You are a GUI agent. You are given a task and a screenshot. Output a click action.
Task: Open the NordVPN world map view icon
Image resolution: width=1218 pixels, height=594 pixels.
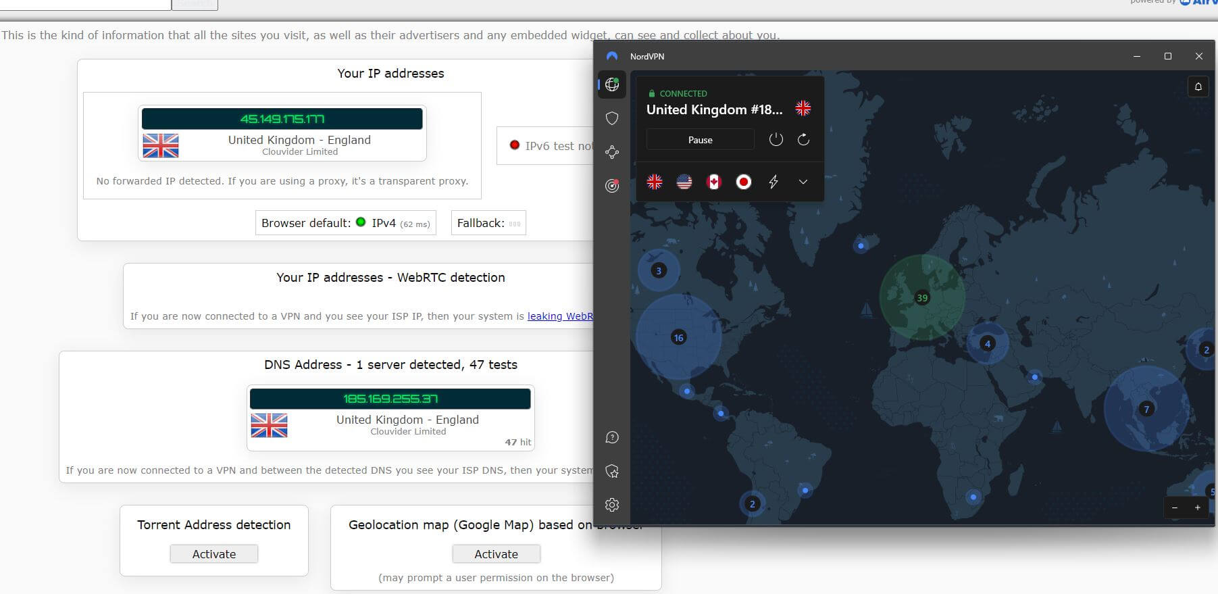tap(612, 84)
